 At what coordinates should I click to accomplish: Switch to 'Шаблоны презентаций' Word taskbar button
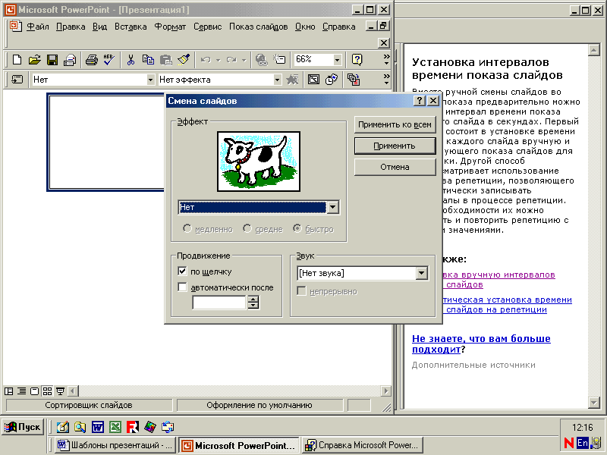click(x=115, y=445)
